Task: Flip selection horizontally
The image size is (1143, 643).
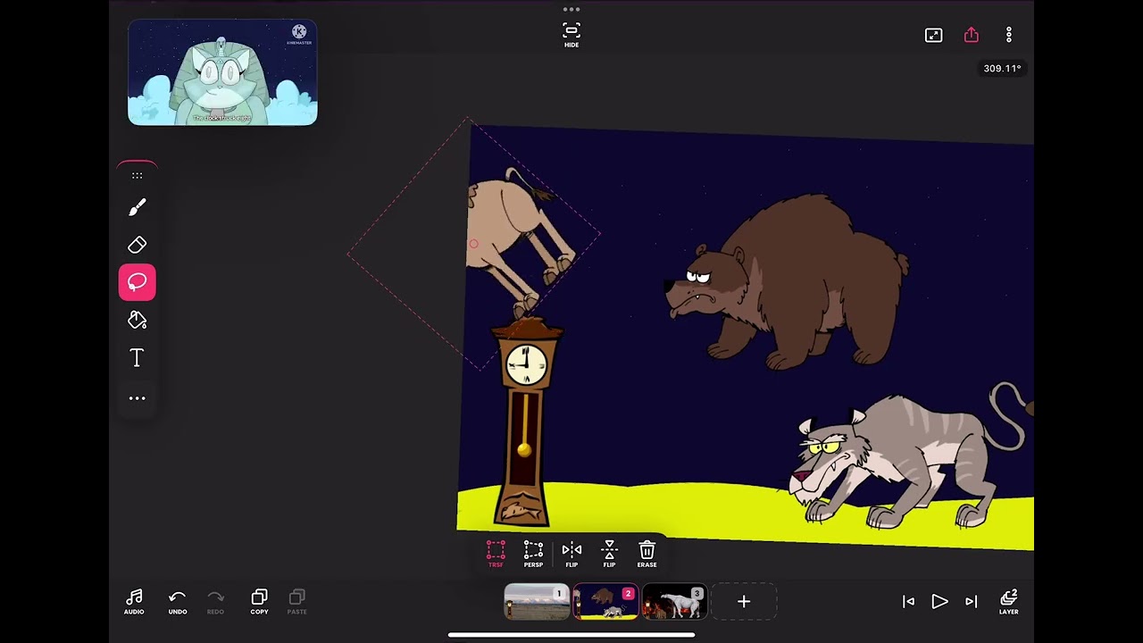Action: 571,555
